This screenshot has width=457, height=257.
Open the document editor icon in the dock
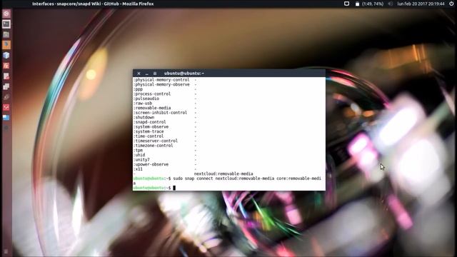click(x=6, y=76)
